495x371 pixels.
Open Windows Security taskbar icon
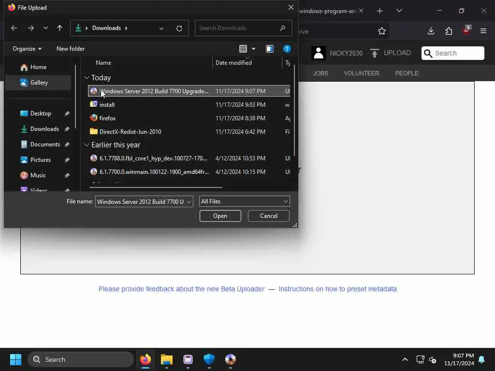[x=209, y=359]
